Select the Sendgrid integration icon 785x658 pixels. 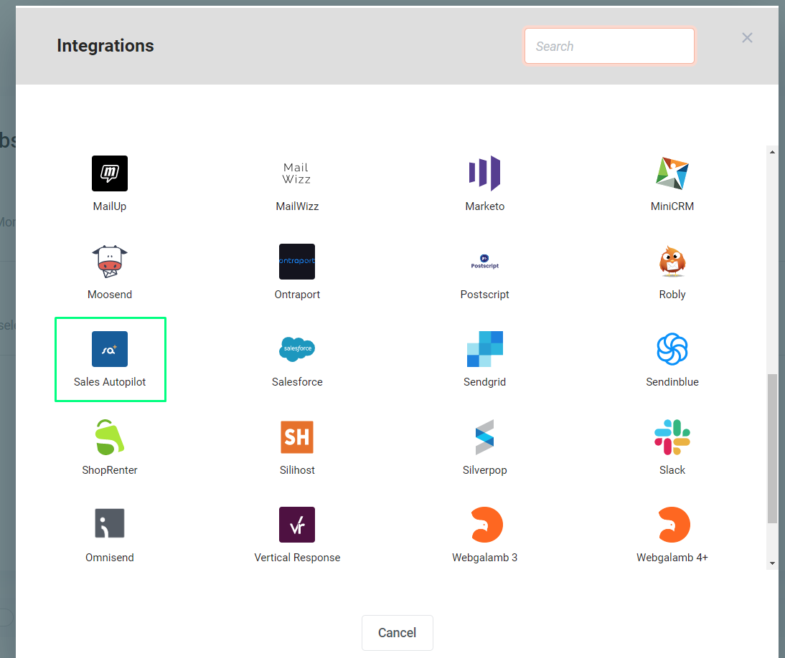coord(484,349)
